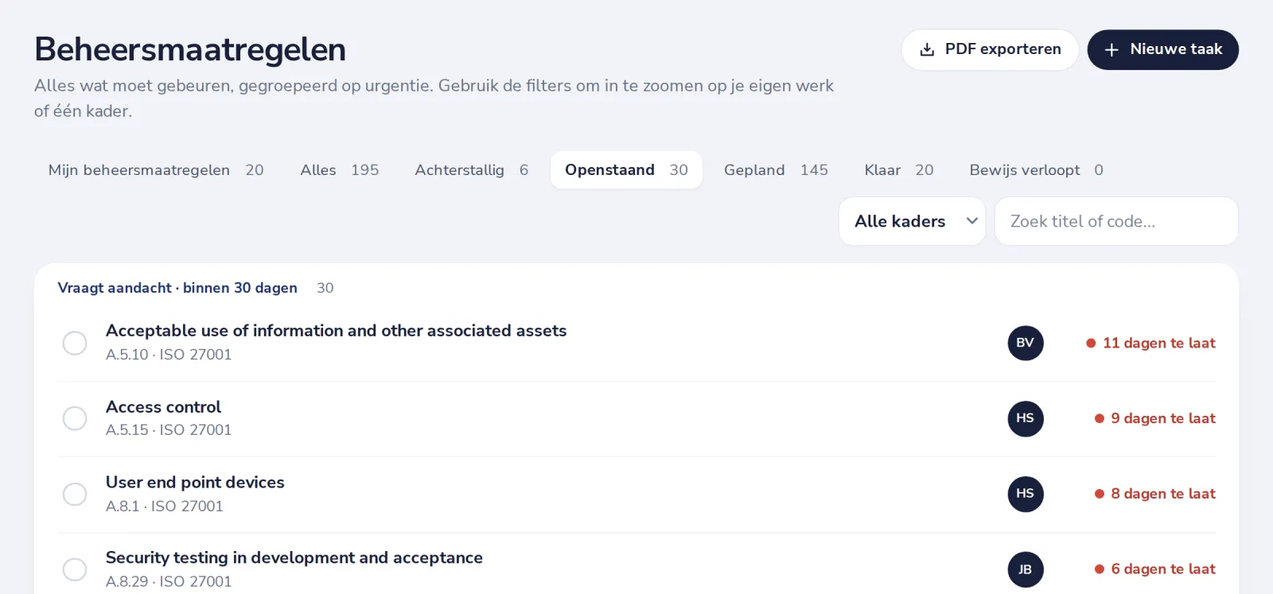
Task: Show the Achterstallig tab
Action: tap(472, 170)
